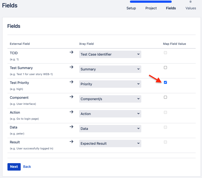This screenshot has width=202, height=178.
Task: Switch to the Project step
Action: 151,8
